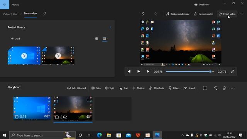
Task: Switch library to small thumbnail view
Action: point(105,39)
